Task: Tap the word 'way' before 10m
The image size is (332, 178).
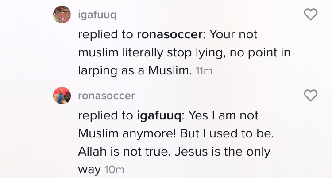Action: [90, 170]
